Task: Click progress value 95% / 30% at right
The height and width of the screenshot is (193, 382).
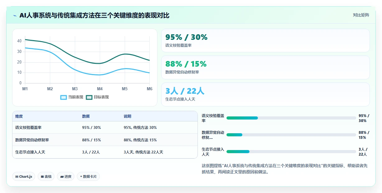Action: pyautogui.click(x=364, y=118)
